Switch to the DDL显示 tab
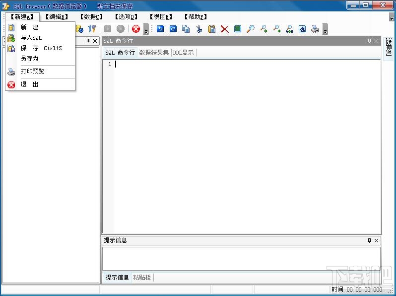396x296 pixels. [x=183, y=53]
